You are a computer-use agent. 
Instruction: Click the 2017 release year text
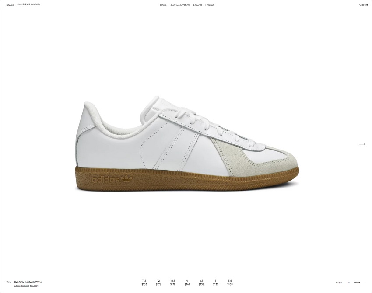9,282
